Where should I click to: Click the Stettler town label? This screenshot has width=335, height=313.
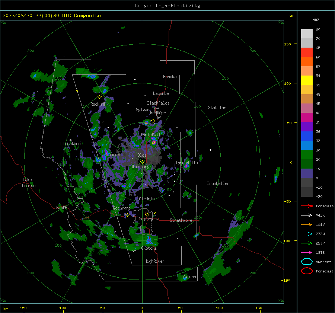click(x=217, y=108)
